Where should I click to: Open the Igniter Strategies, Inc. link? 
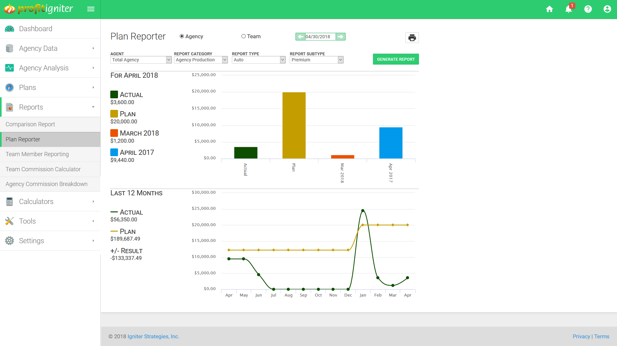[x=153, y=336]
